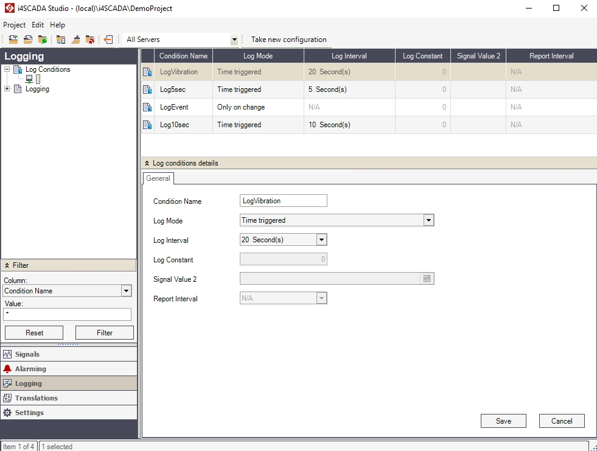Click the open project folder toolbar icon

pos(28,40)
